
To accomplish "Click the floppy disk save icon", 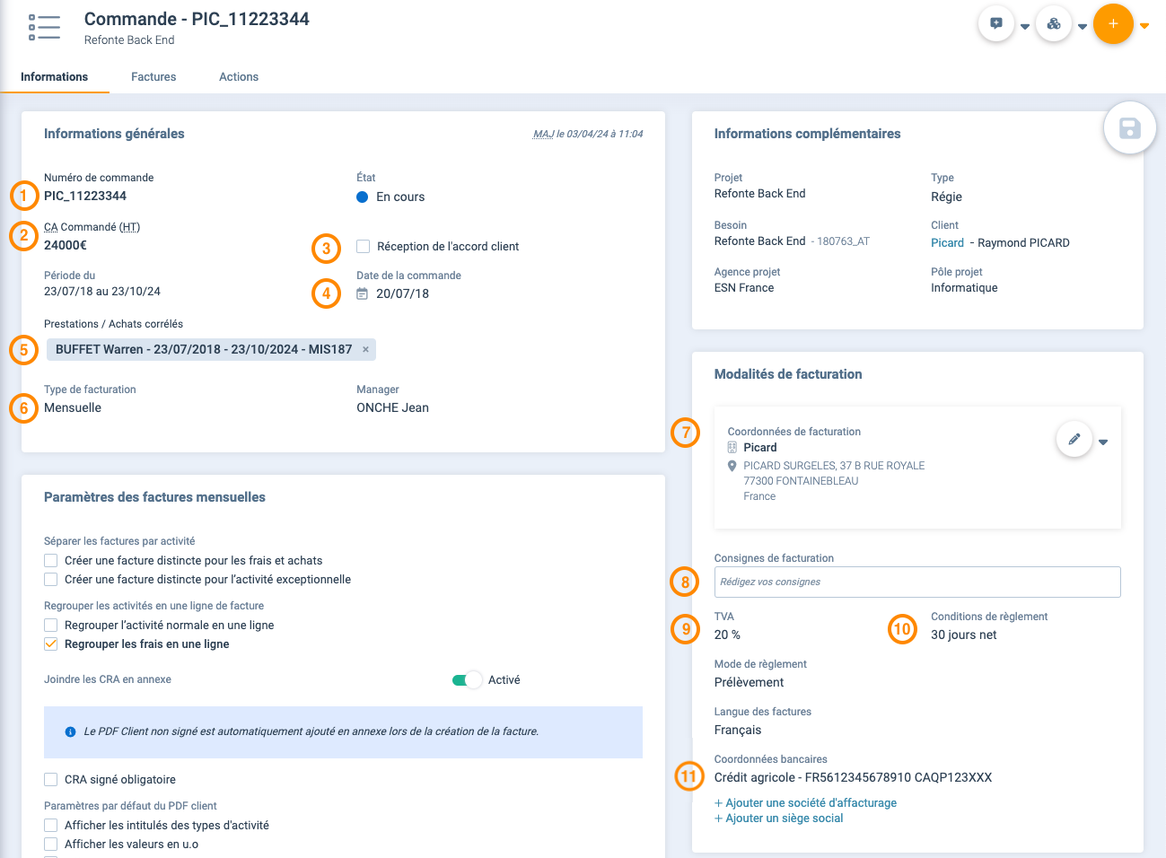I will [x=1129, y=128].
